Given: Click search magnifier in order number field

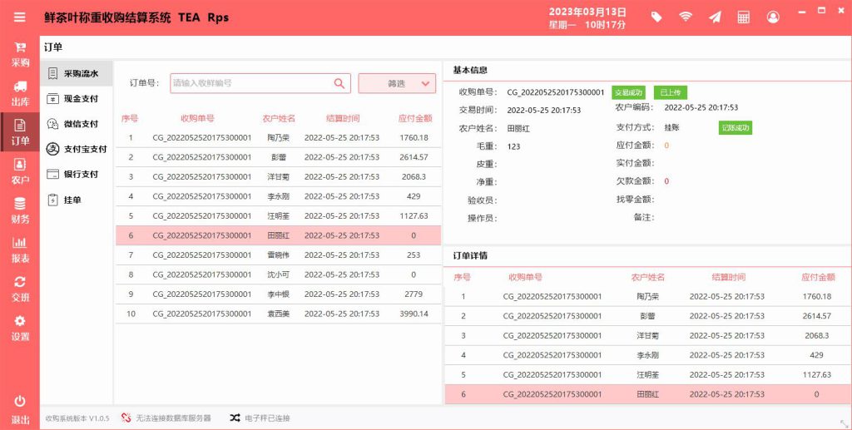Looking at the screenshot, I should [339, 84].
